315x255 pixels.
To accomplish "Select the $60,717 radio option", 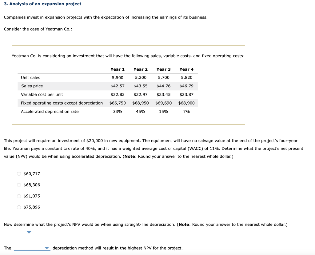I will [19, 174].
